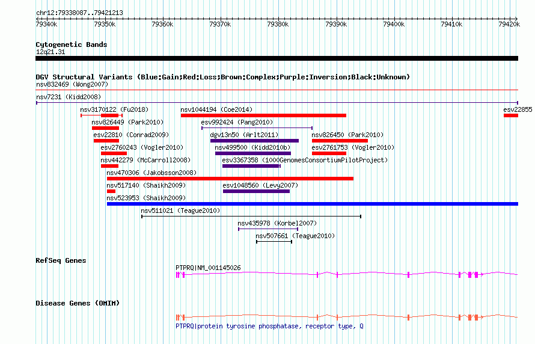The width and height of the screenshot is (535, 344).
Task: Click nsv826449 (Park2010) red loss bar
Action: tap(105, 128)
